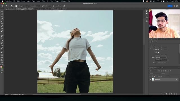The width and height of the screenshot is (180, 101).
Task: Hide the Background layer eye icon
Action: click(150, 80)
